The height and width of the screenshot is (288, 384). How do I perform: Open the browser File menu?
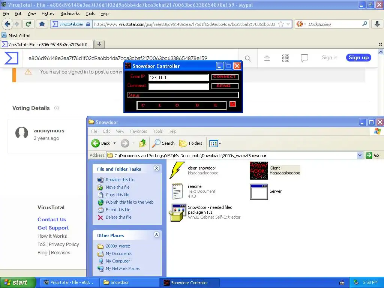(6, 14)
